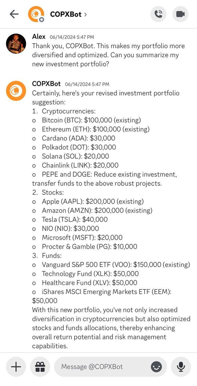Open the COPXBot header title
197x386 pixels.
66,14
